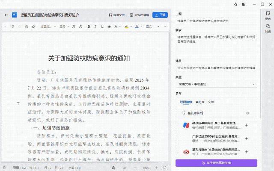Decrease font size with A- icon
274x171 pixels.
tap(80, 27)
